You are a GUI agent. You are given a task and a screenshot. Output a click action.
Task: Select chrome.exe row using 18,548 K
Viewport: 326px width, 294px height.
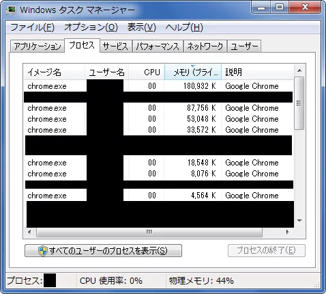point(158,163)
